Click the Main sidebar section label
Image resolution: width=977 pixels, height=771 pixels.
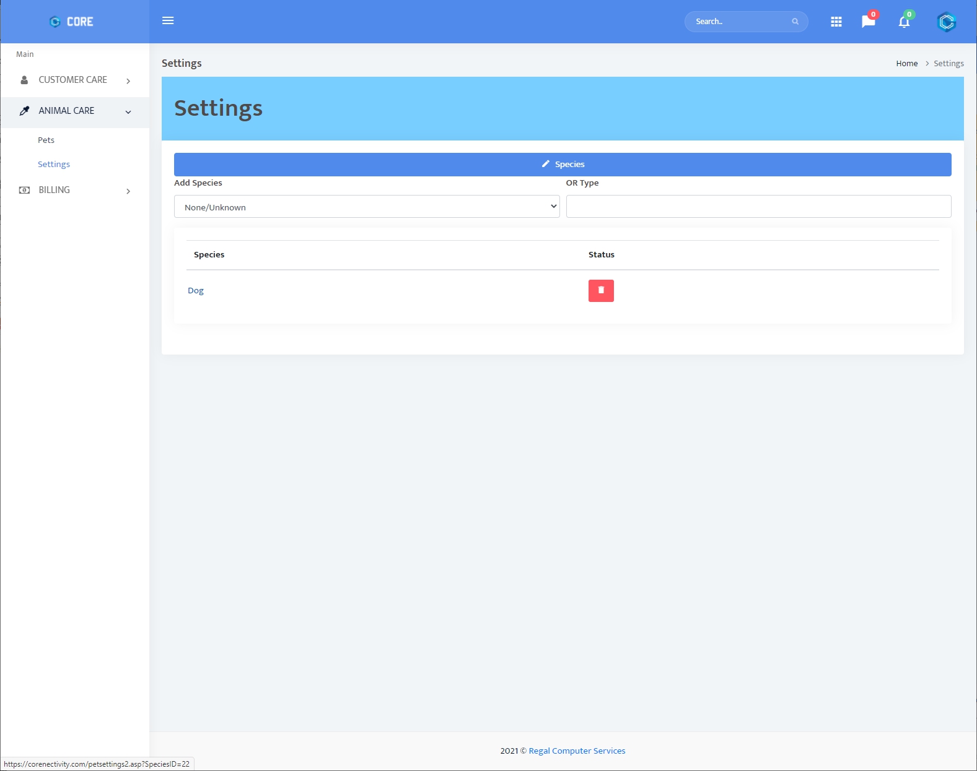click(x=25, y=54)
